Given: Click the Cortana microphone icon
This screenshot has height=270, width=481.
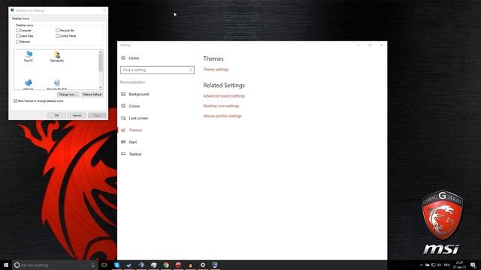Looking at the screenshot, I should tap(93, 265).
